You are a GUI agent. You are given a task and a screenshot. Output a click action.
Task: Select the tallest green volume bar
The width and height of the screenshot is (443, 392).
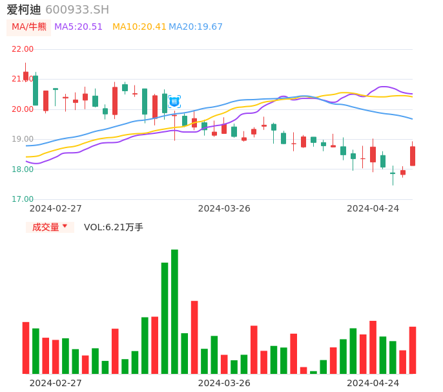point(174,311)
